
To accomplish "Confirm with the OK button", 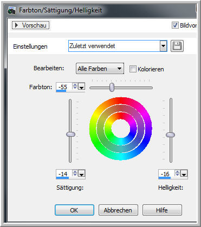I will pos(74,210).
